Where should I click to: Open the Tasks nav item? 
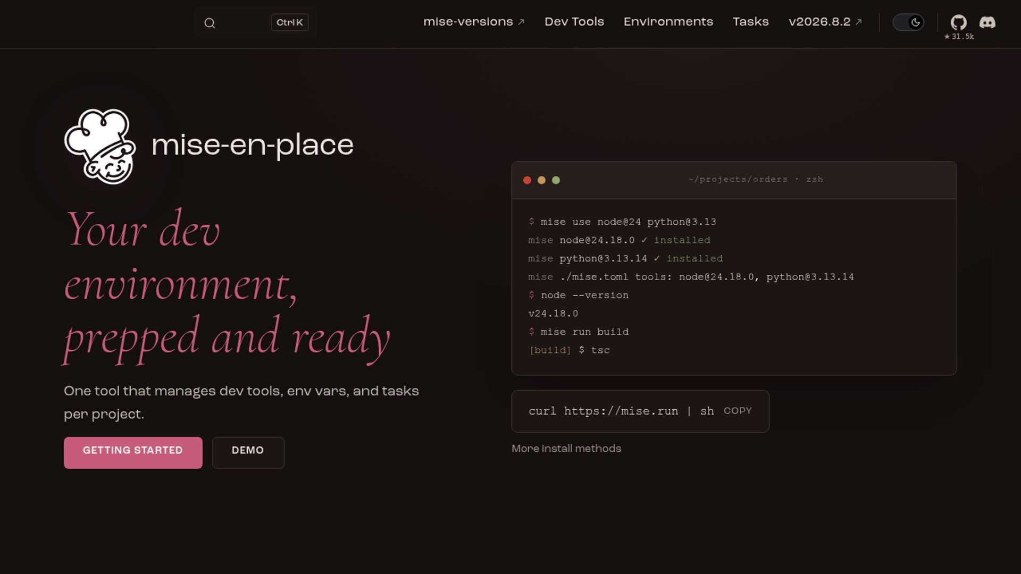751,22
